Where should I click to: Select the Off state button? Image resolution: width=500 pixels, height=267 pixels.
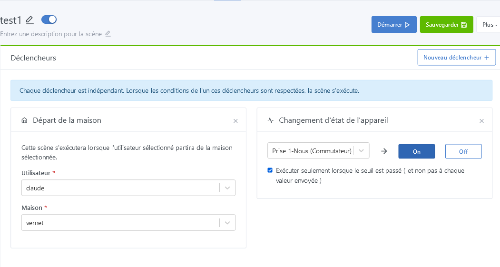(463, 151)
